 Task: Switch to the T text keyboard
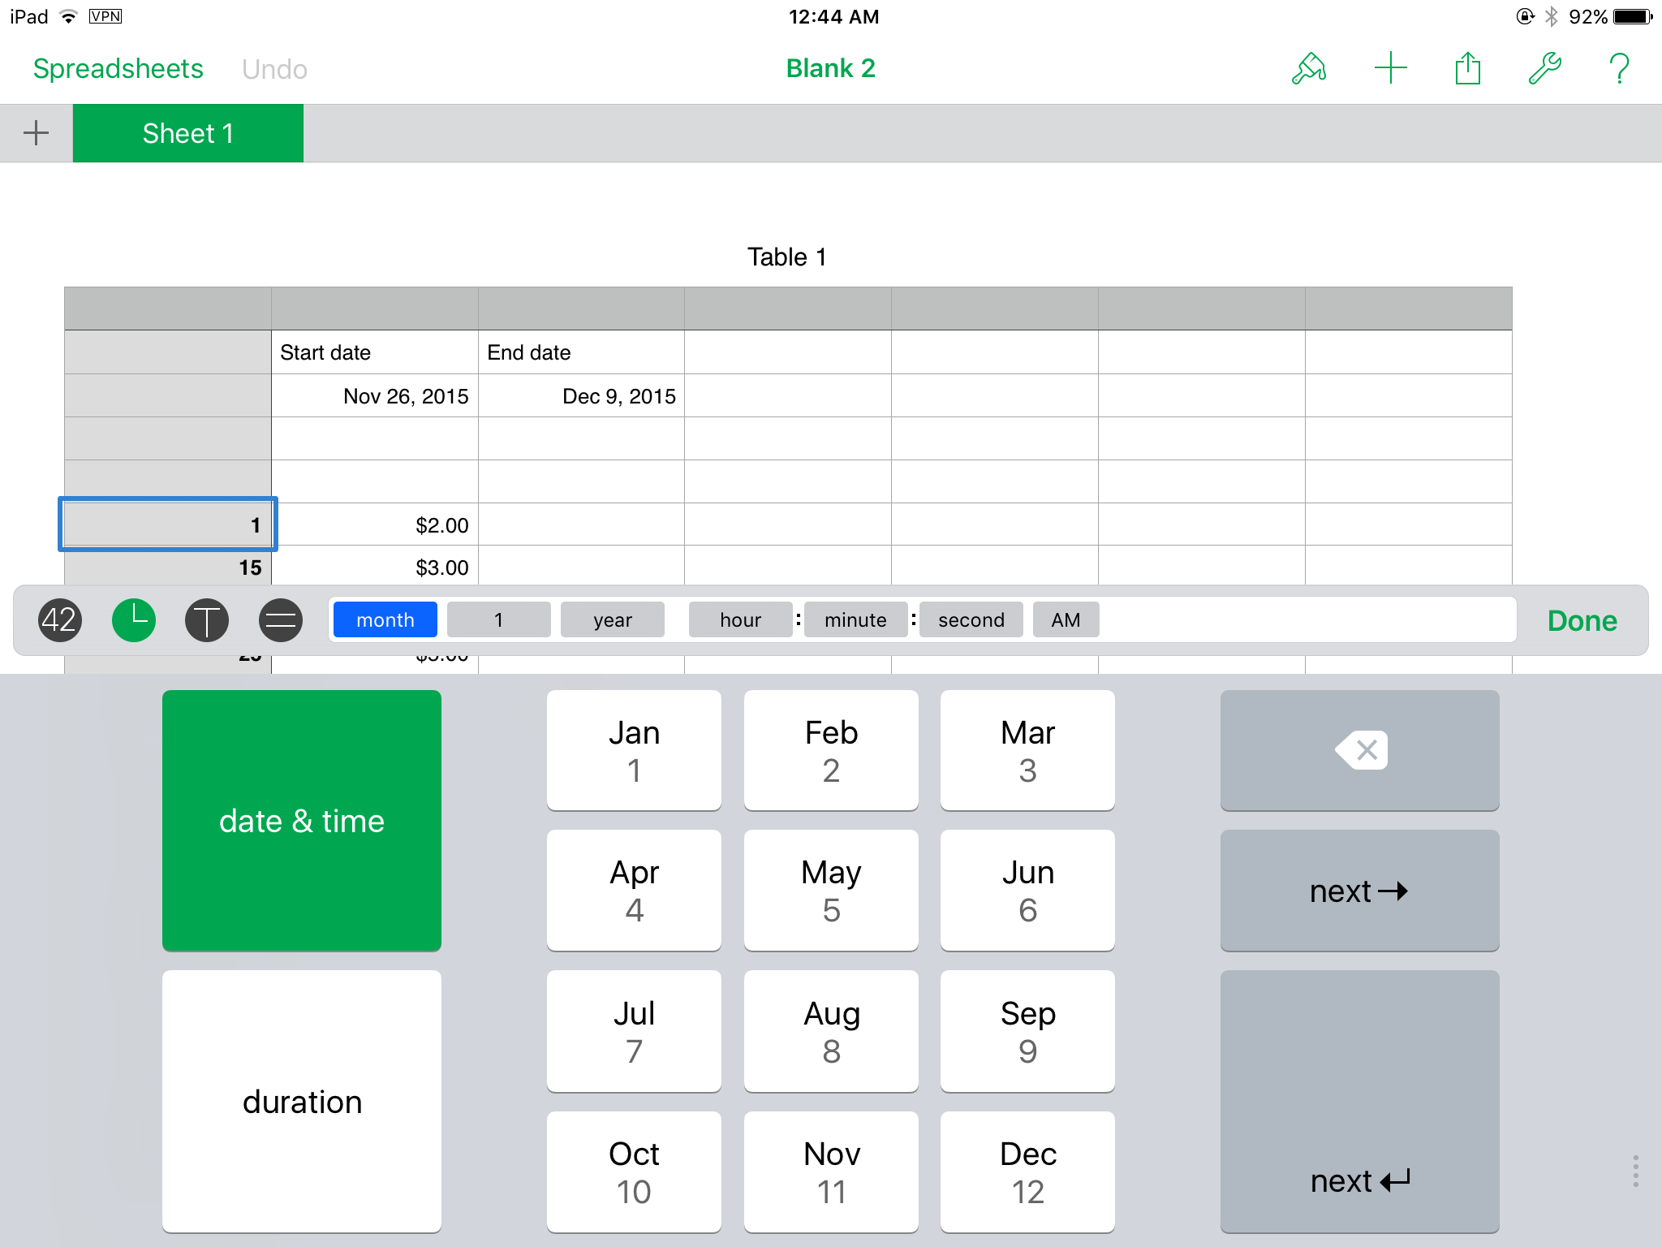click(x=207, y=620)
